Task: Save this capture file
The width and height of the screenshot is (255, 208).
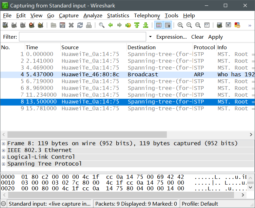Action: pos(62,25)
